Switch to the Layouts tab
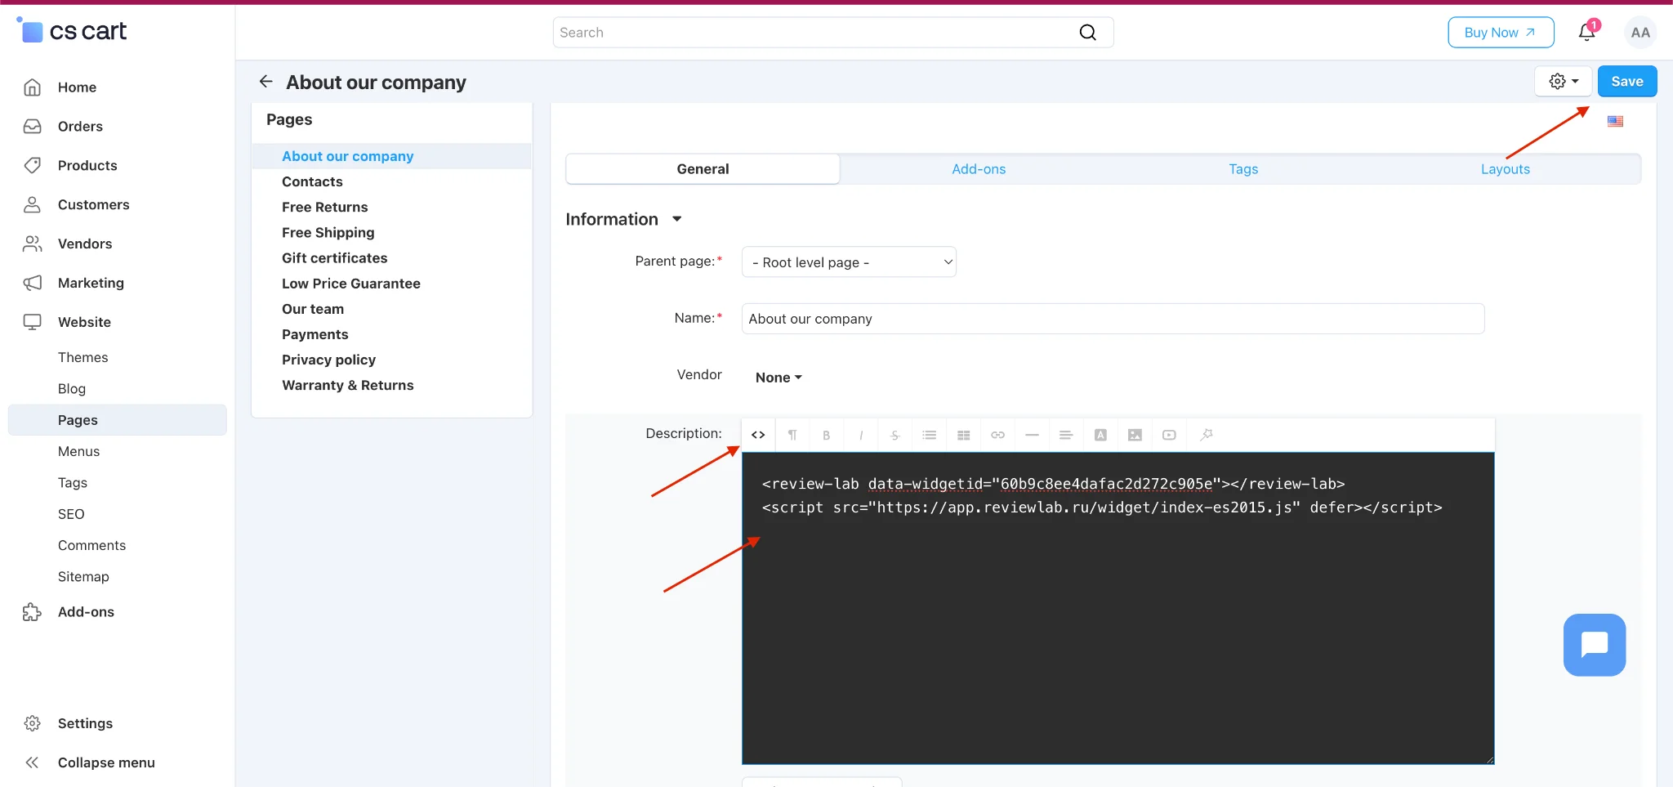The height and width of the screenshot is (787, 1673). (x=1506, y=169)
